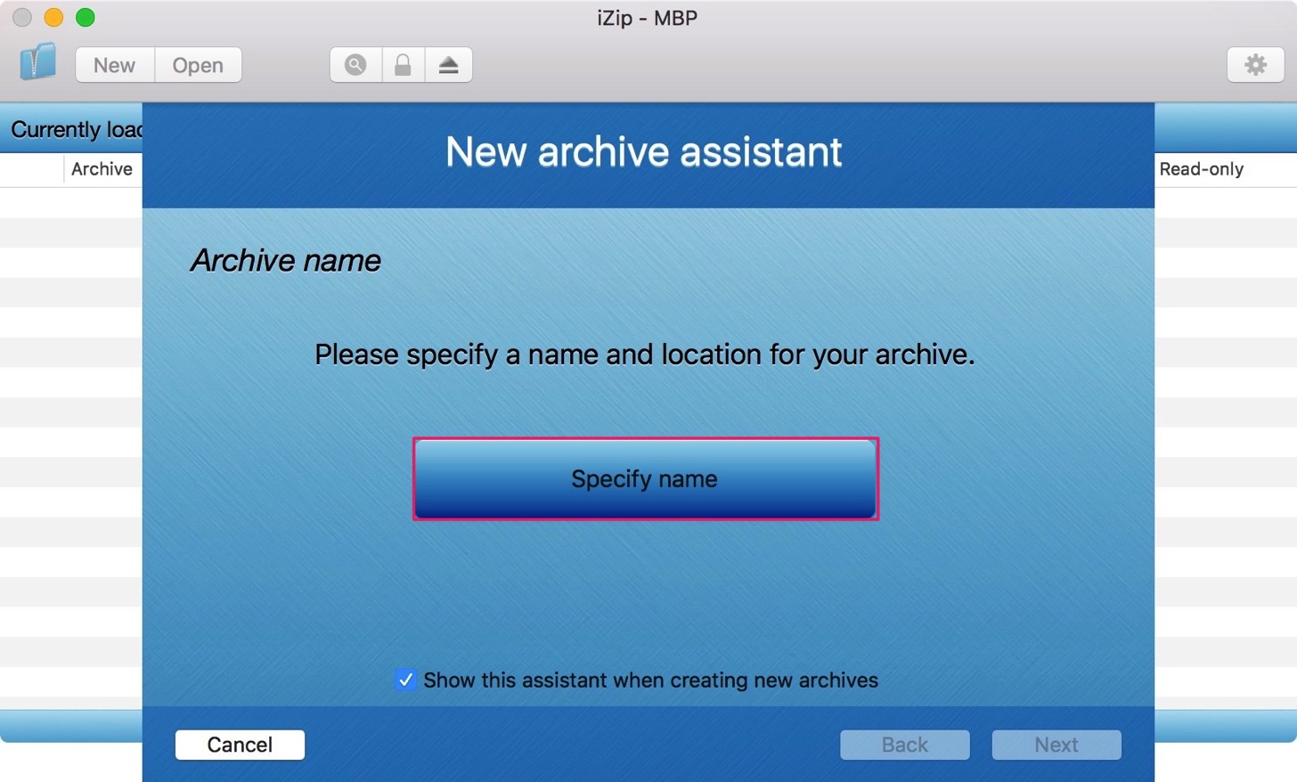1297x782 pixels.
Task: Click the green zoom window button
Action: (x=86, y=17)
